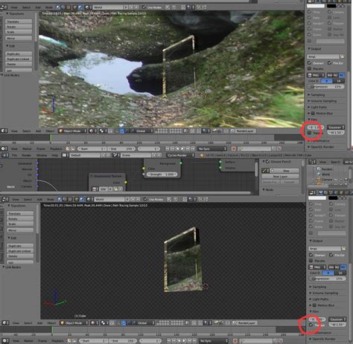
Task: Open Object Mode dropdown in the upper viewport header
Action: click(x=73, y=131)
